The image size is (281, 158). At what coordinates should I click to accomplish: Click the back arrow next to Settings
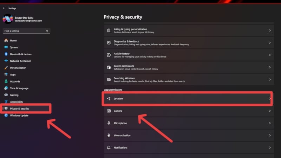click(x=4, y=8)
